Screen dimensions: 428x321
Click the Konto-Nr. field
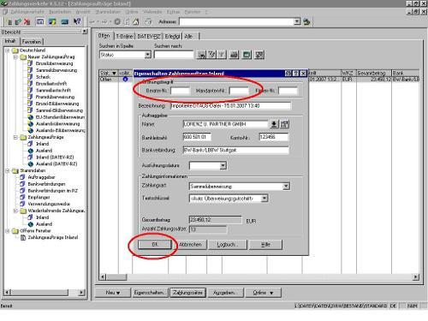(x=274, y=137)
